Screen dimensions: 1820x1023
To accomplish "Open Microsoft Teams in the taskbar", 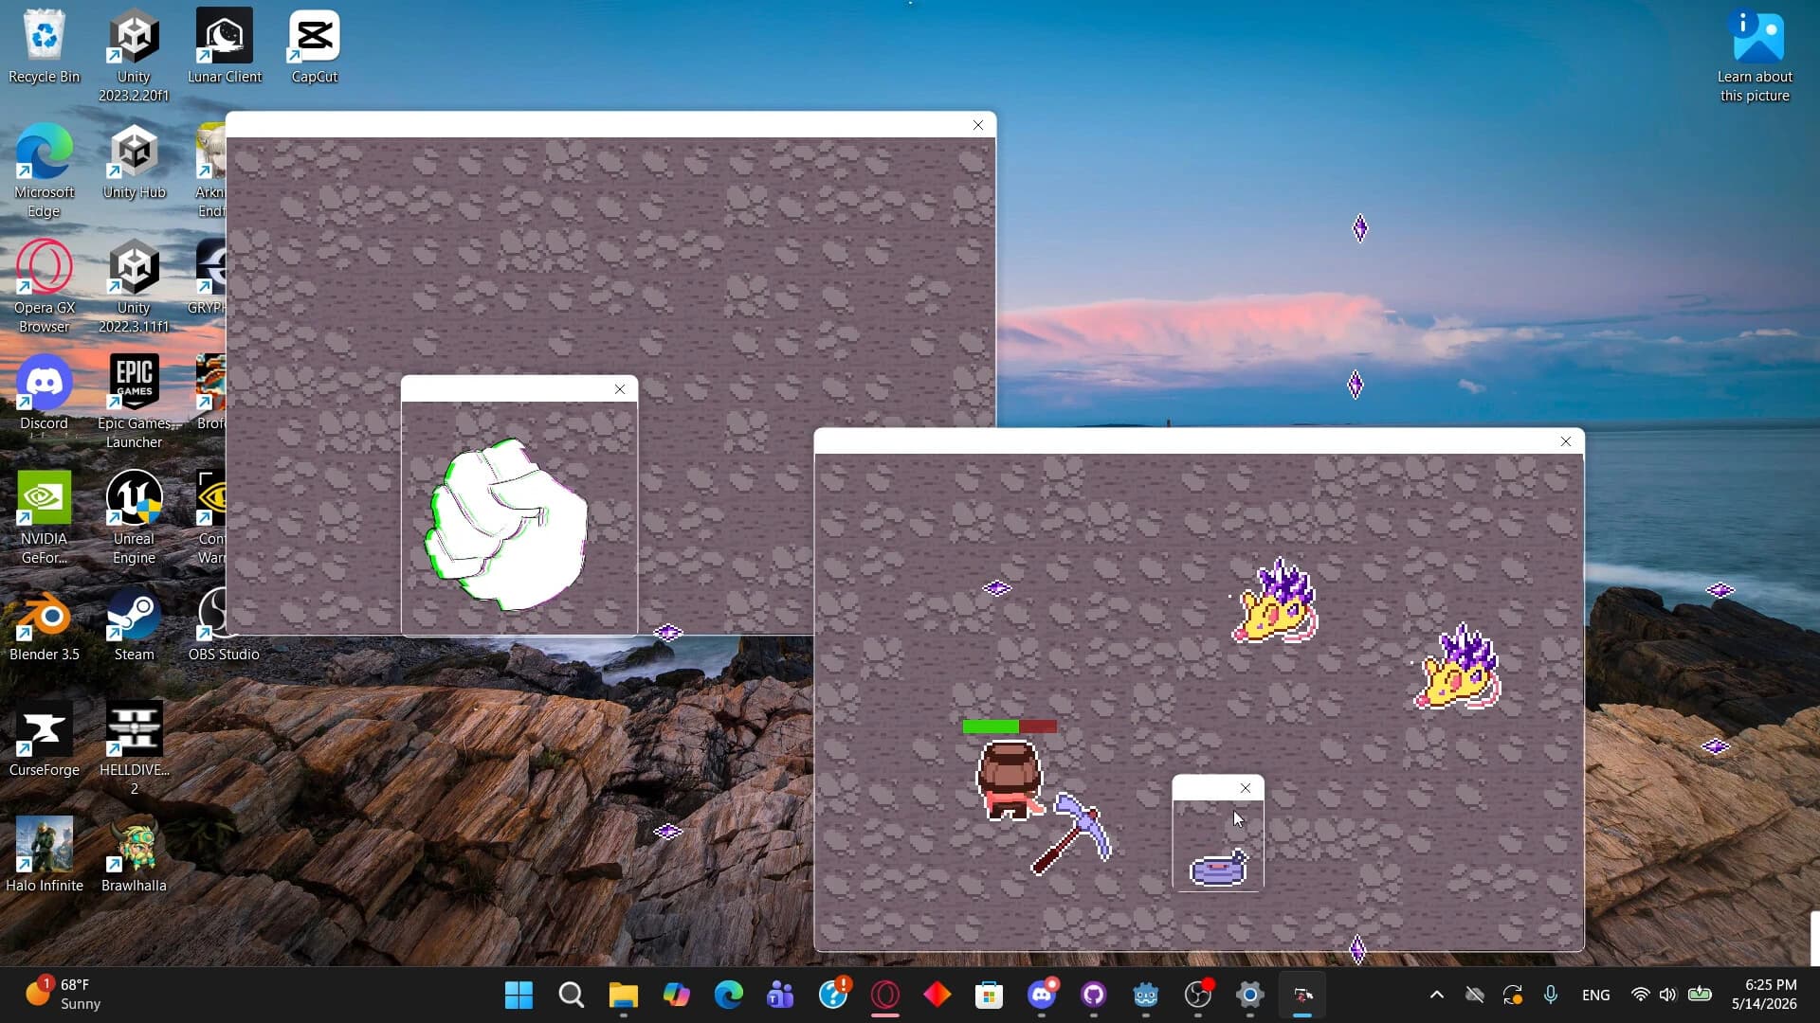I will click(x=780, y=995).
